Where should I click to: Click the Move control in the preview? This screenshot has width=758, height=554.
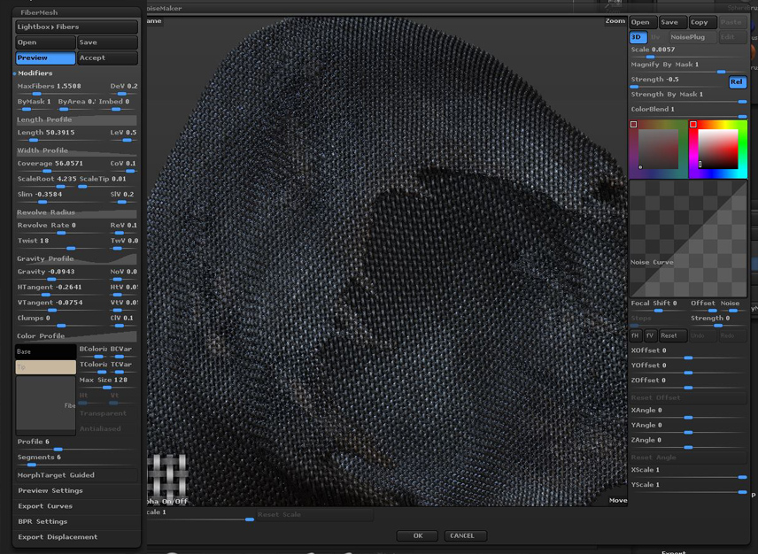pyautogui.click(x=618, y=500)
